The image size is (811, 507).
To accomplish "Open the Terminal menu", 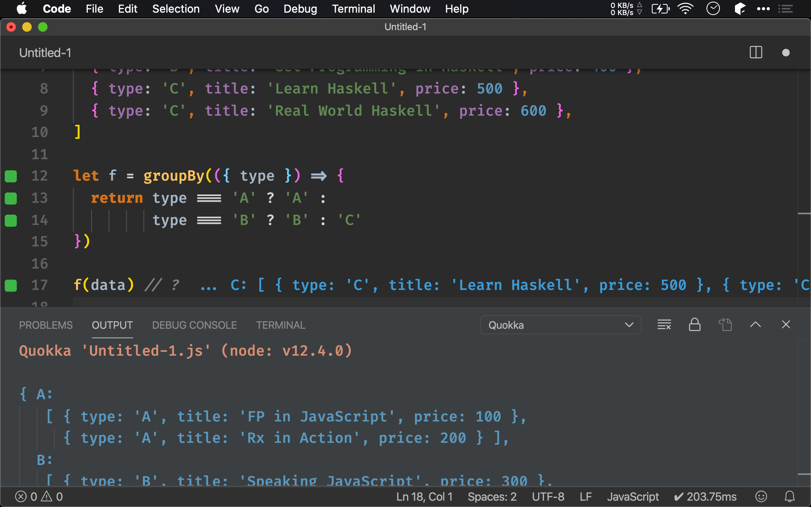I will pyautogui.click(x=353, y=9).
